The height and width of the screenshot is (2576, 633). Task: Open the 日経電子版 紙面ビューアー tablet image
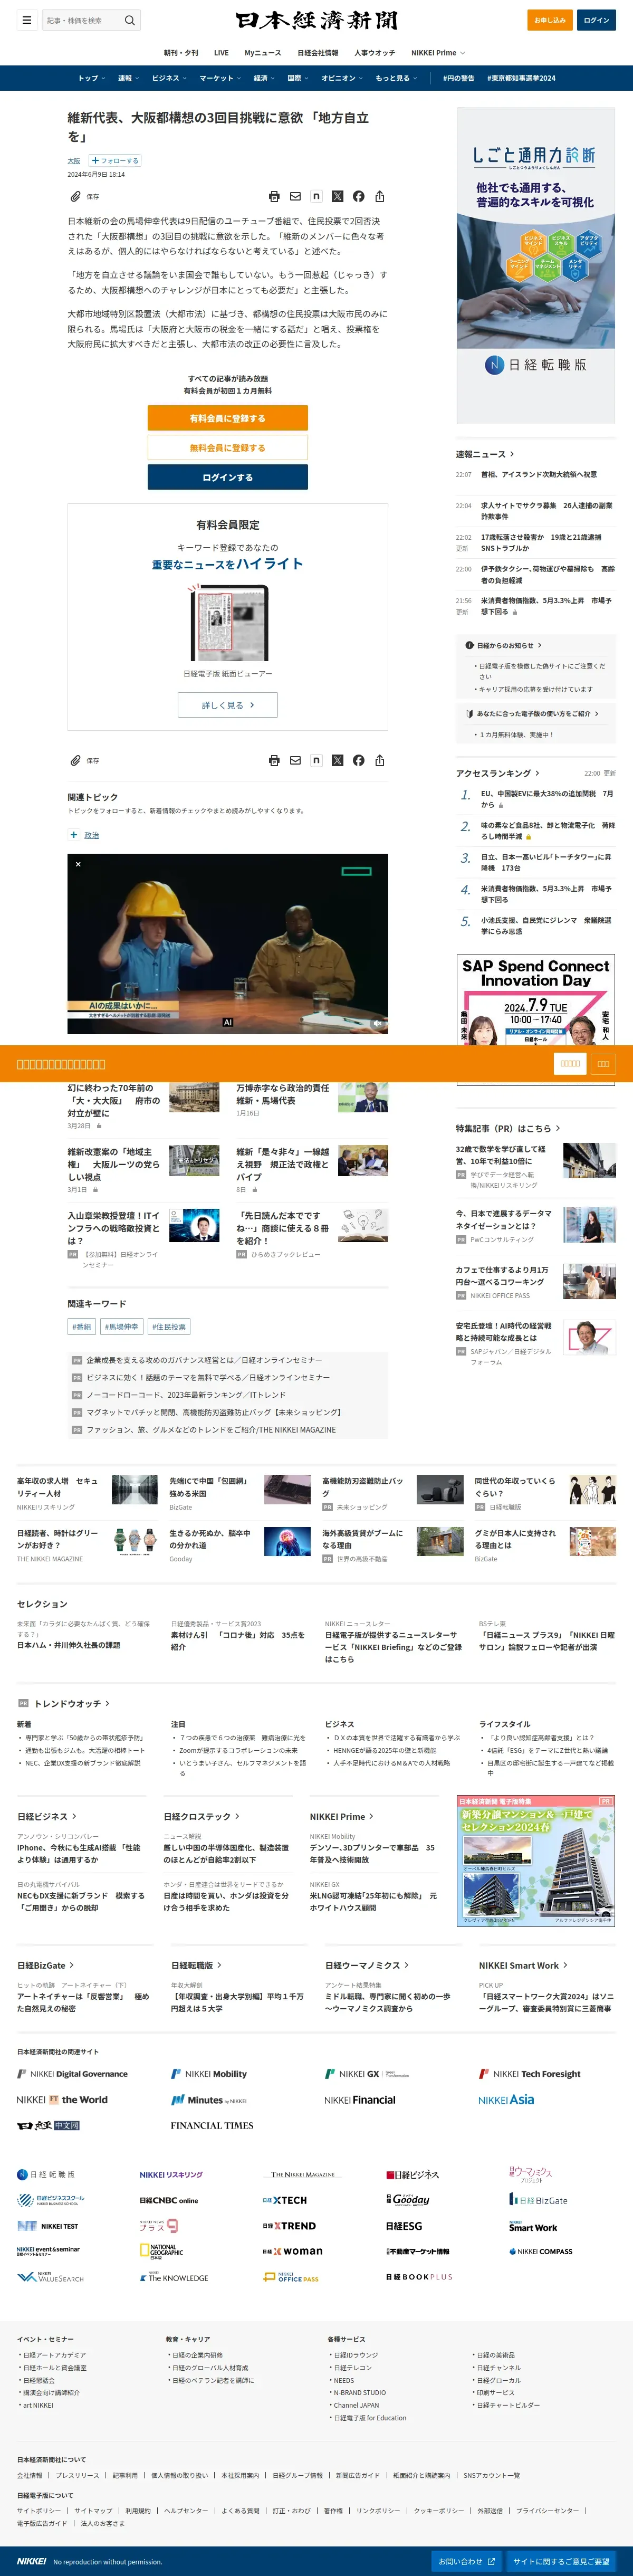click(228, 622)
